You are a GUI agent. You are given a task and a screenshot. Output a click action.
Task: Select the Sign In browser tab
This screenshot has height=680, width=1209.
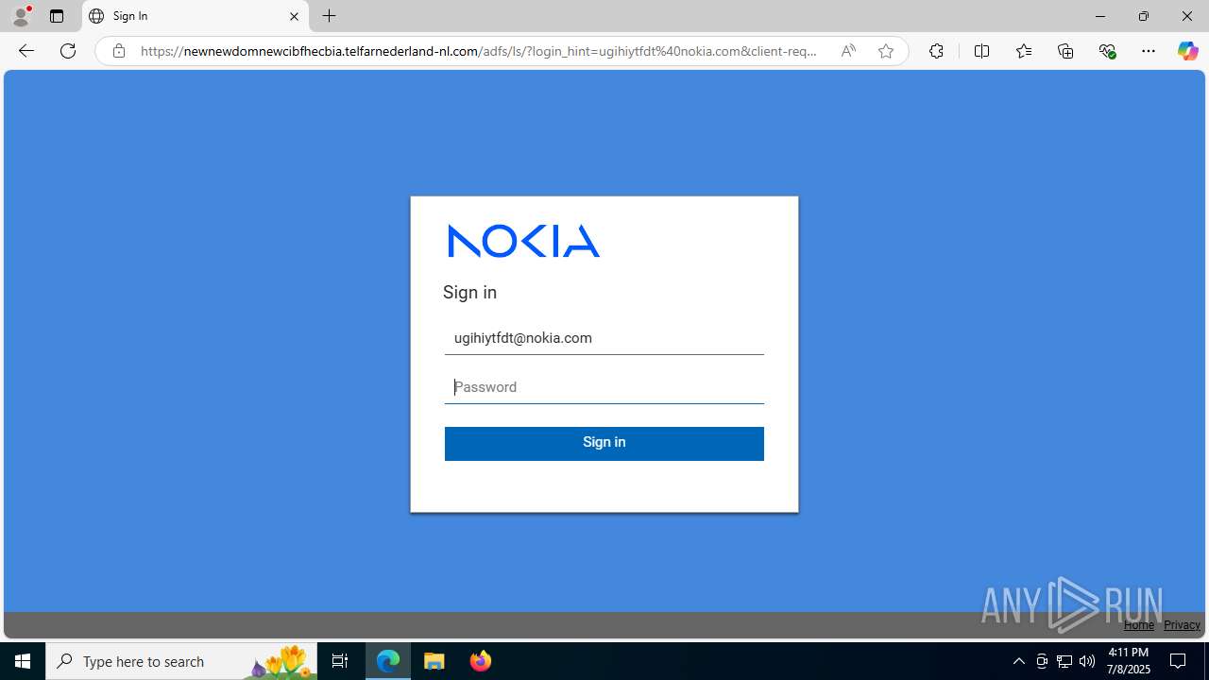tap(196, 16)
